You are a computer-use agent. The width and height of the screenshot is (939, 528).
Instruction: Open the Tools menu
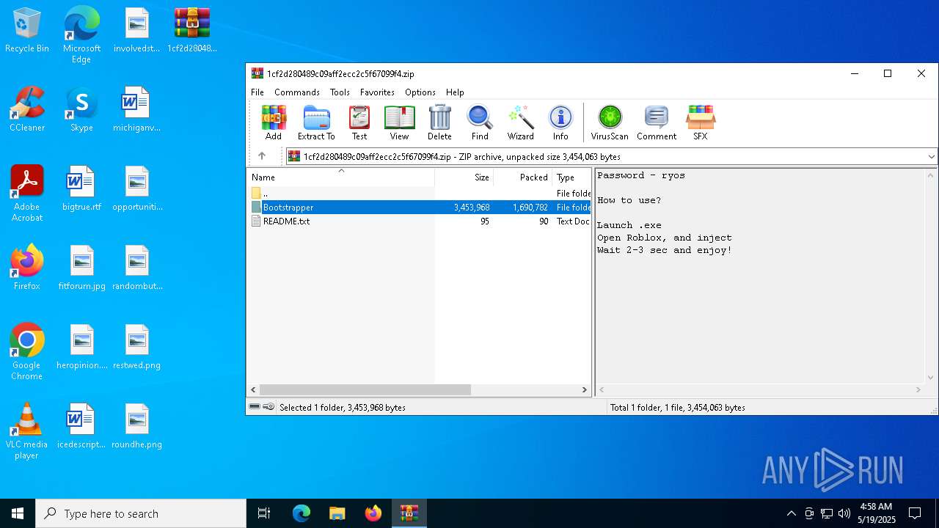tap(340, 92)
